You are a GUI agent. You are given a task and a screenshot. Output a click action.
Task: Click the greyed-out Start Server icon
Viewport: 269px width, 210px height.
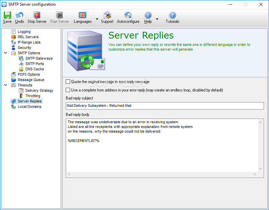click(59, 15)
